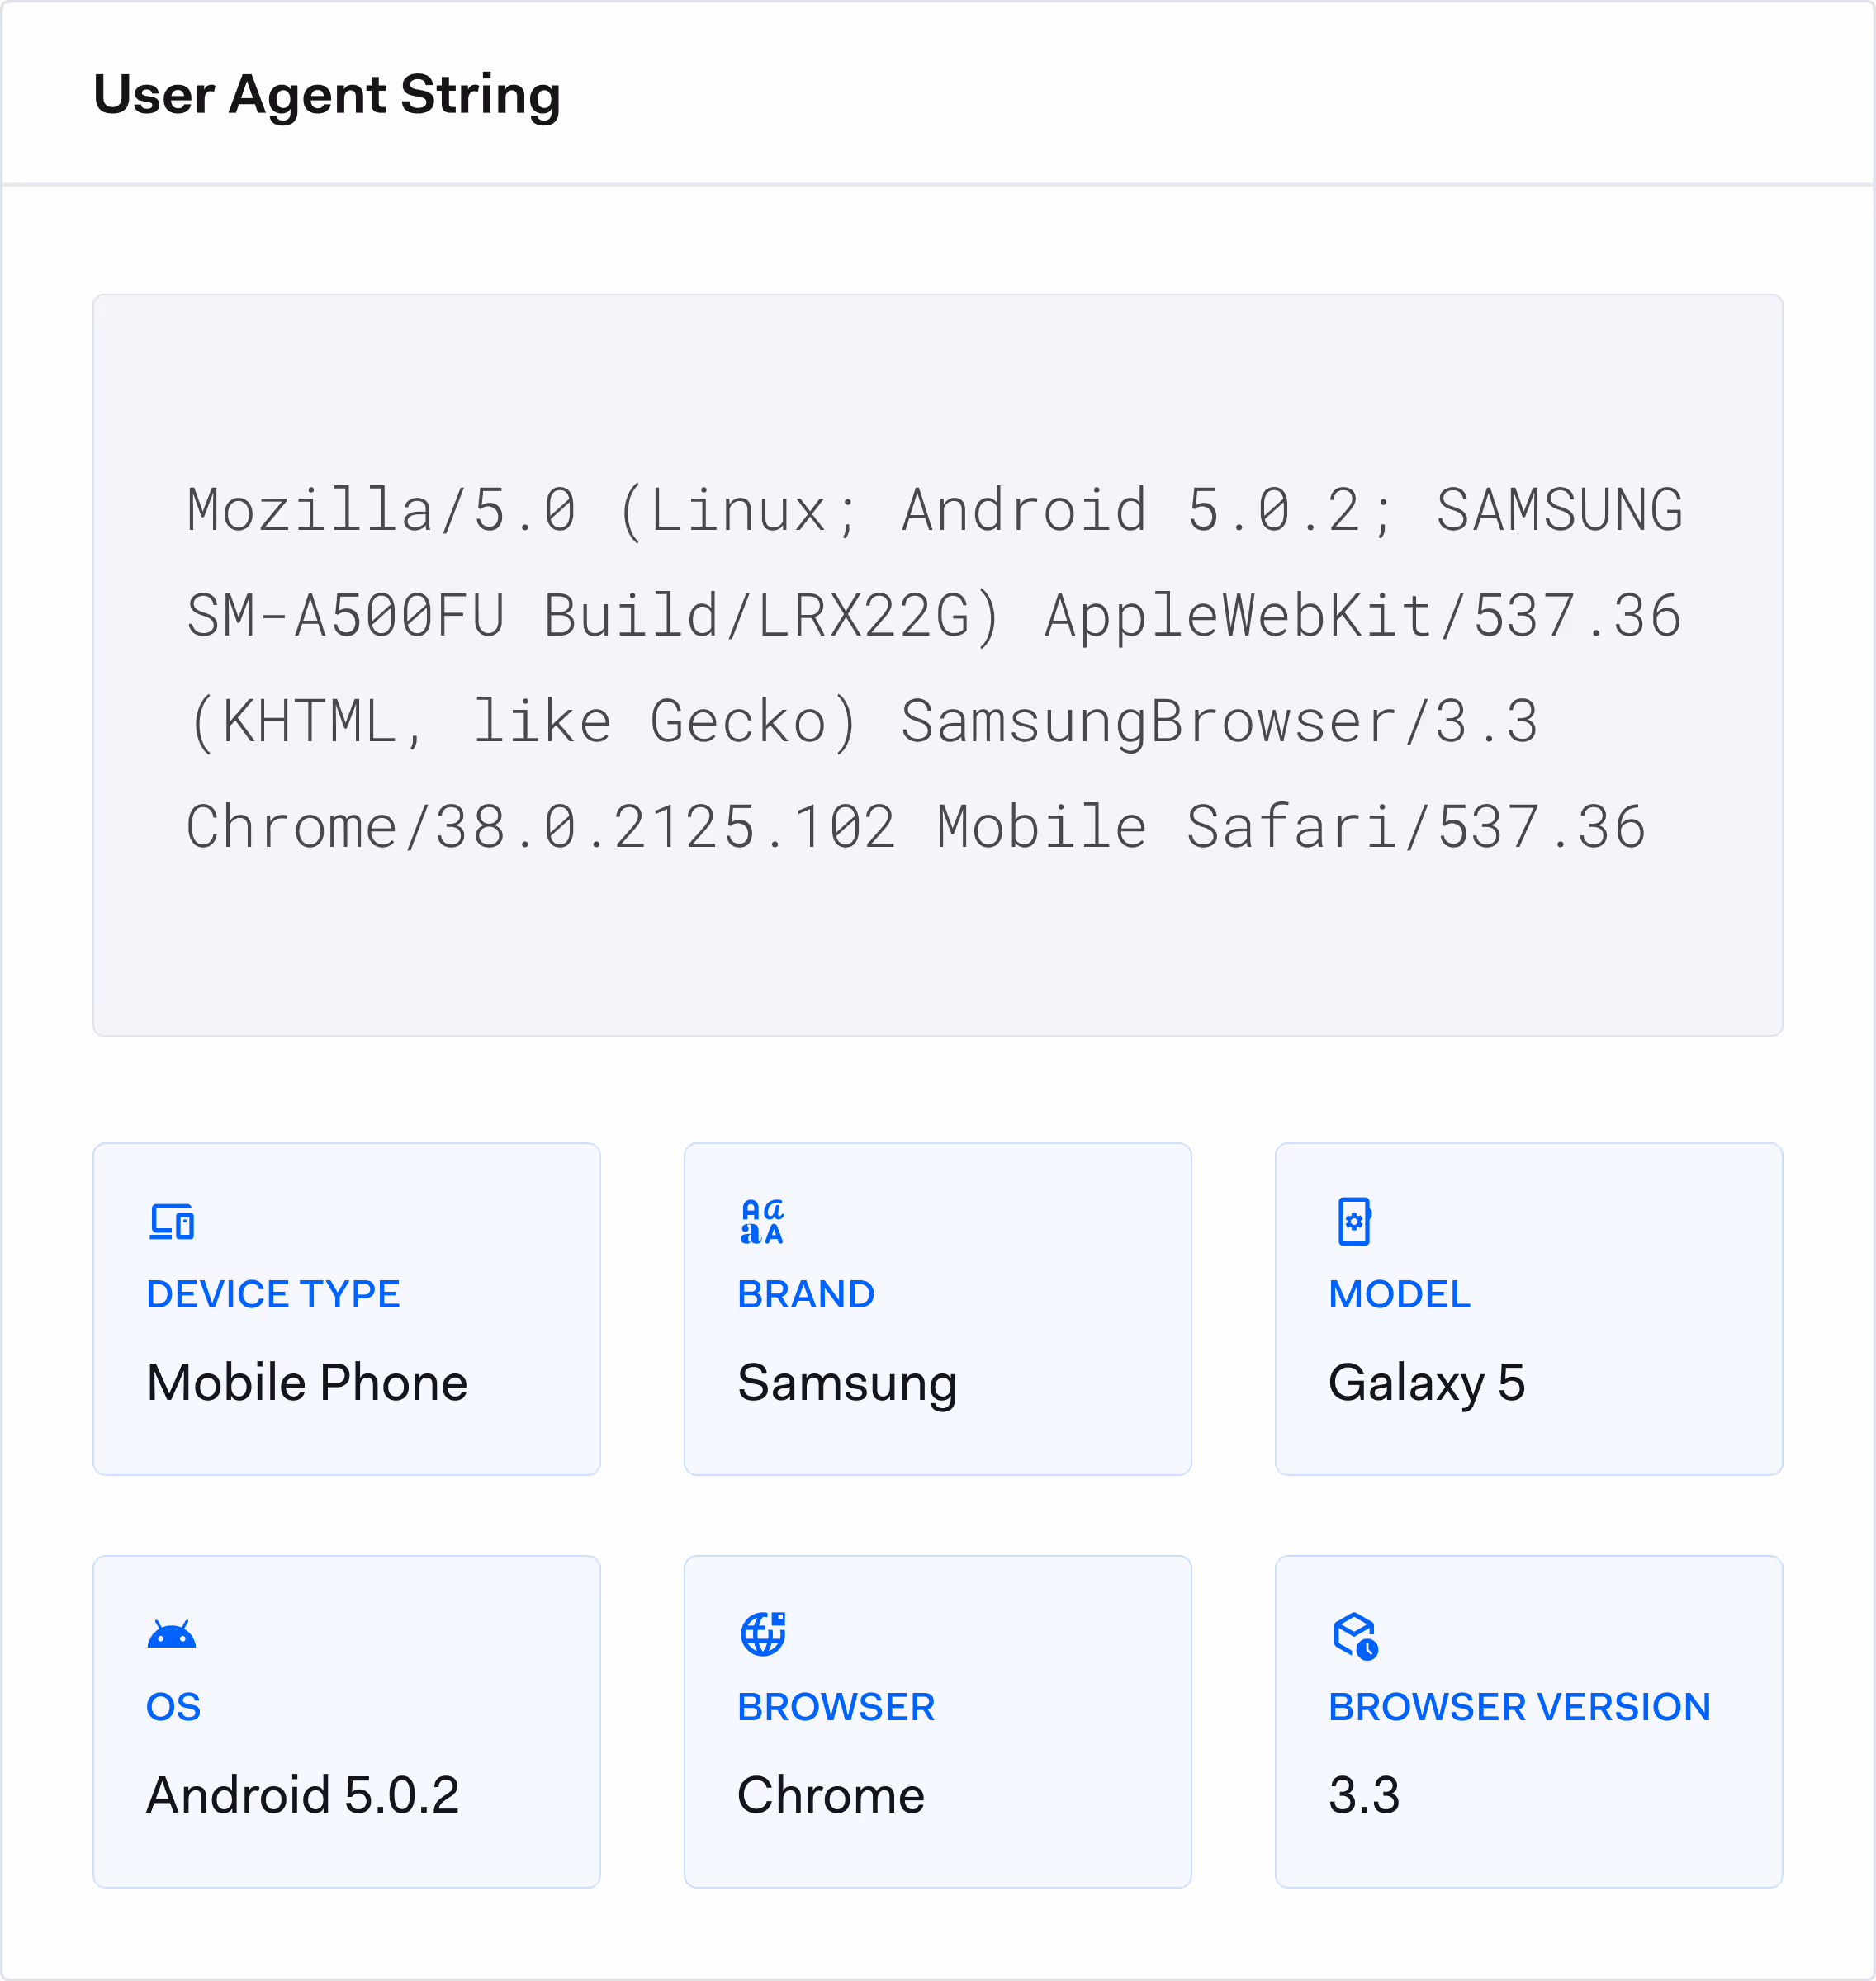Screen dimensions: 1876x1981
Task: Click the 3.3 browser version value
Action: (1366, 1796)
